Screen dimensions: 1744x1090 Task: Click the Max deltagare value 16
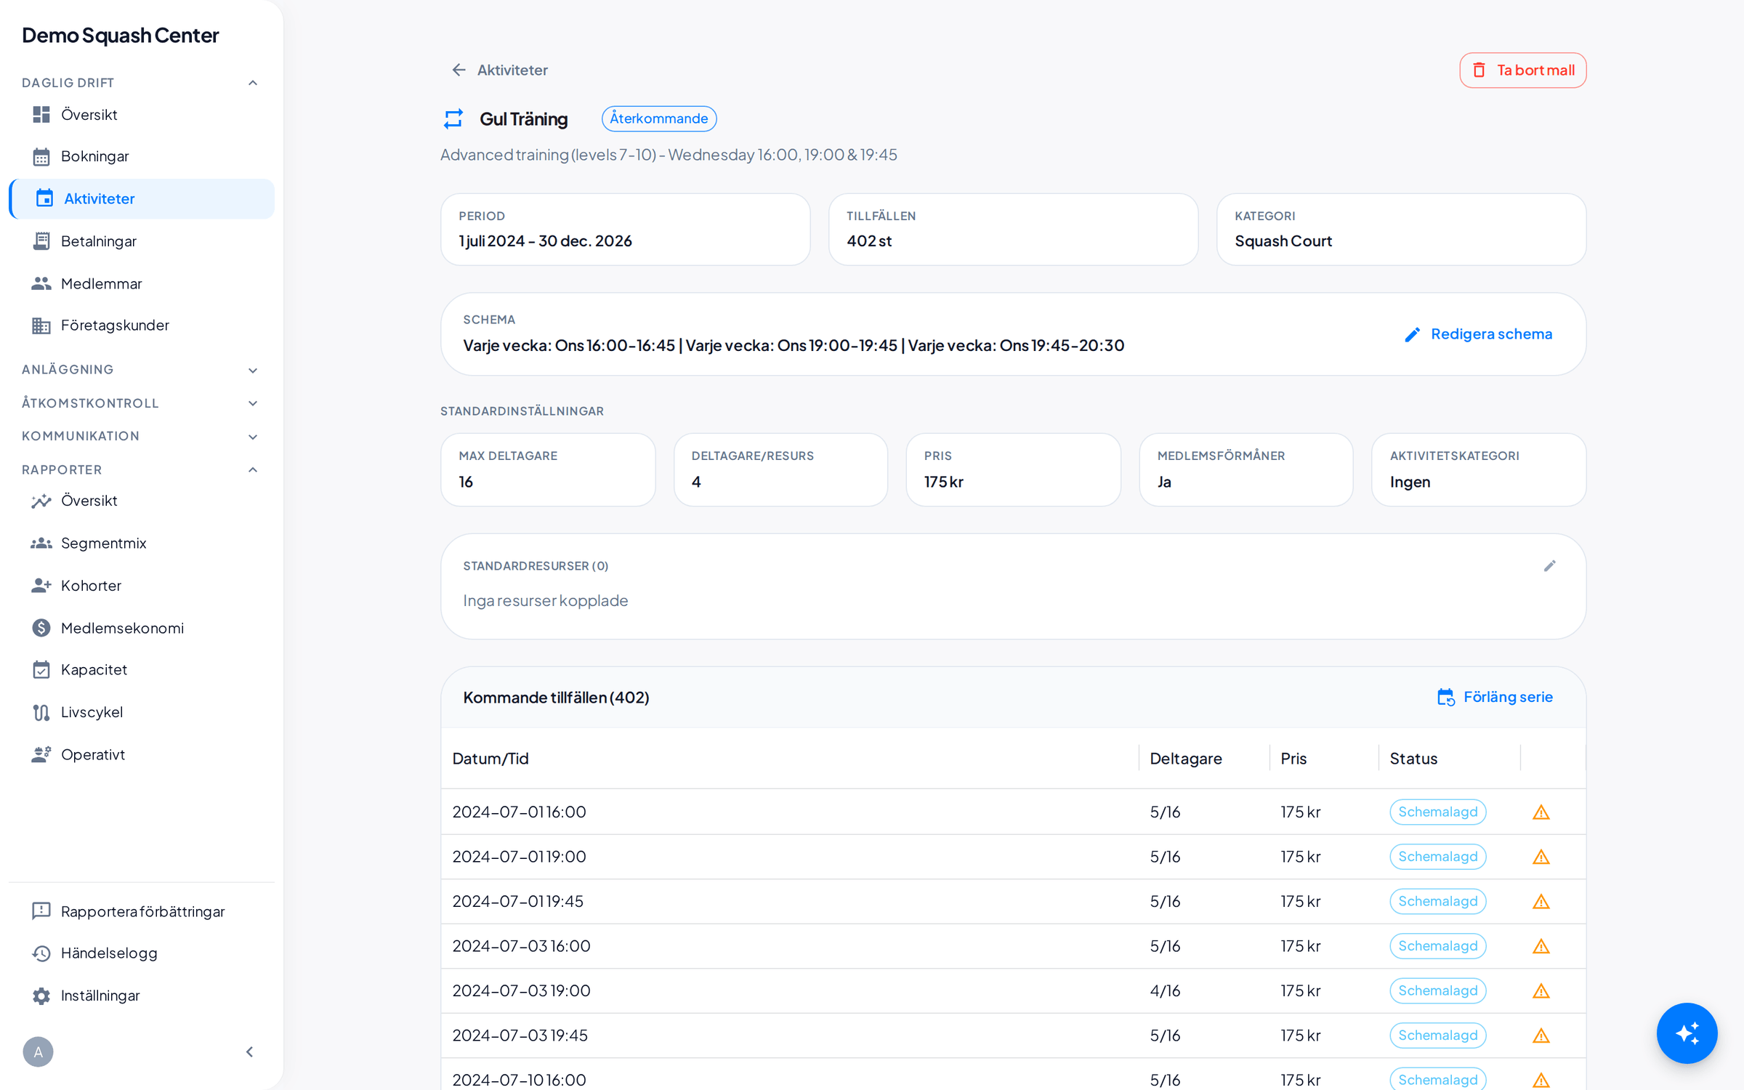466,482
